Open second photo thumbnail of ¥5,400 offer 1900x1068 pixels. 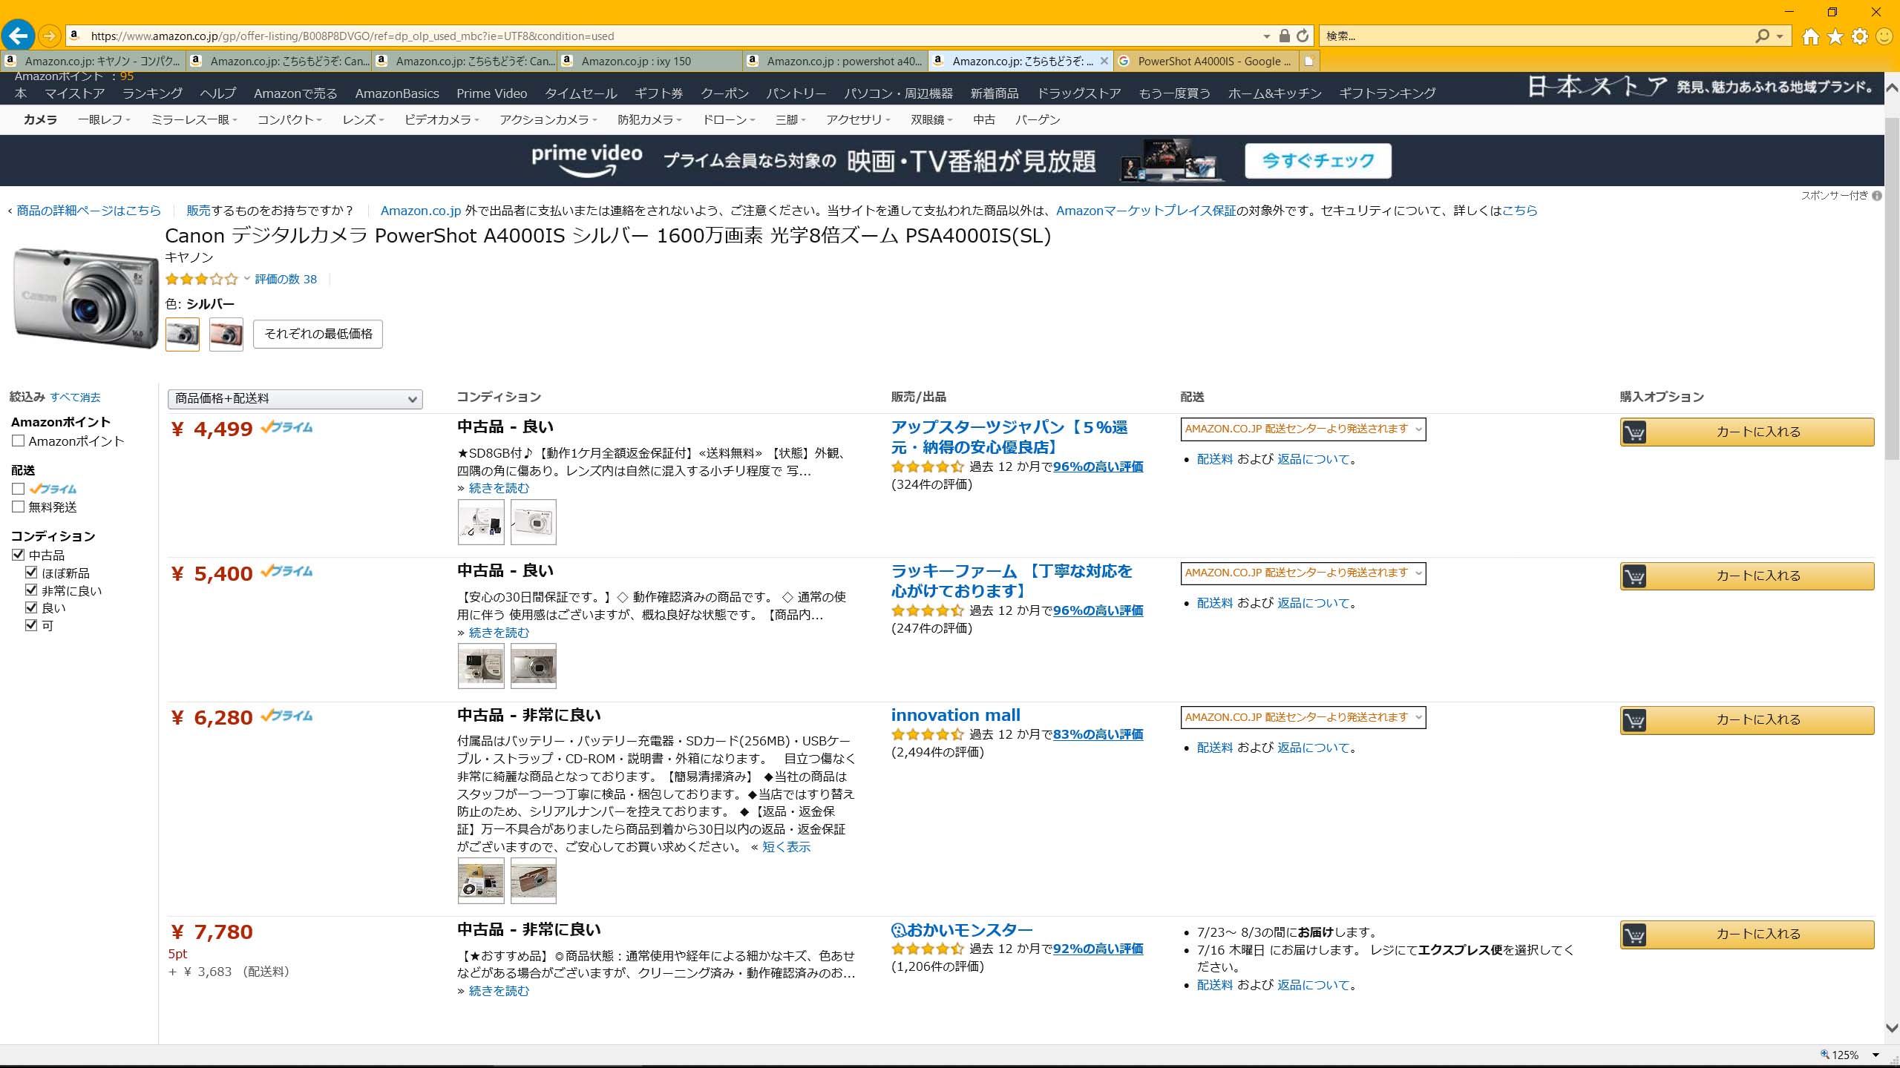coord(534,666)
